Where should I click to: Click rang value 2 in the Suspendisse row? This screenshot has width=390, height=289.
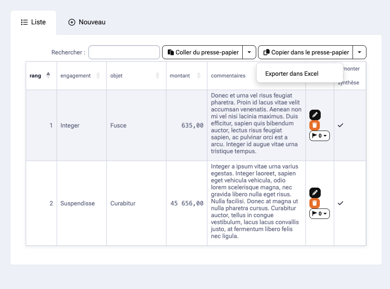tap(51, 203)
